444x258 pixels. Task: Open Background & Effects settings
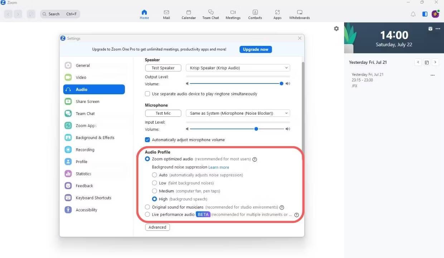[x=95, y=138]
